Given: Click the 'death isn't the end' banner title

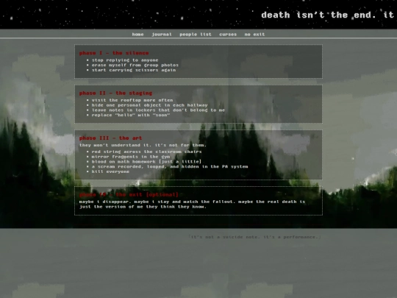Looking at the screenshot, I should pos(329,15).
